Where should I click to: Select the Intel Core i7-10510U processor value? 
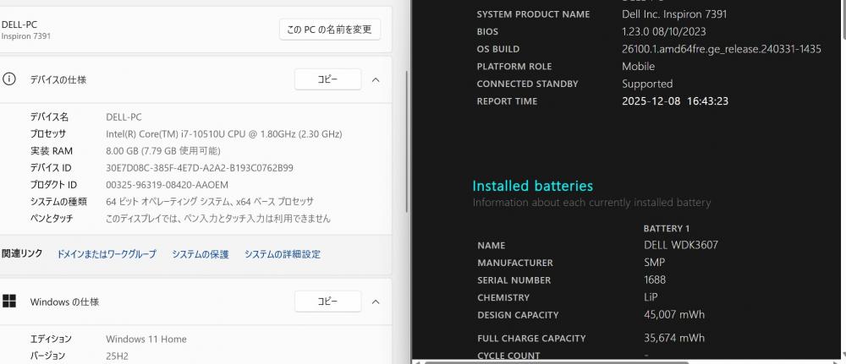click(224, 133)
